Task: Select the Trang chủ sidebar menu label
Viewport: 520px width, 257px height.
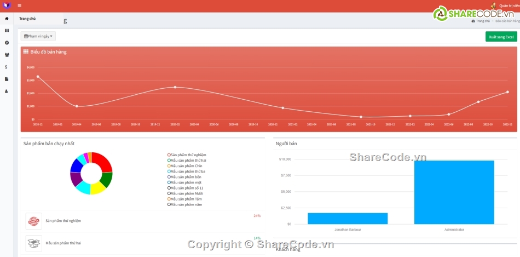Action: click(x=28, y=18)
